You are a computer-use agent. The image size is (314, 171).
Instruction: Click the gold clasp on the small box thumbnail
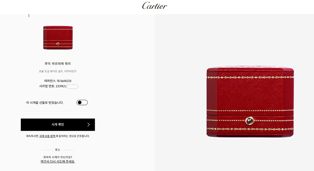click(58, 44)
